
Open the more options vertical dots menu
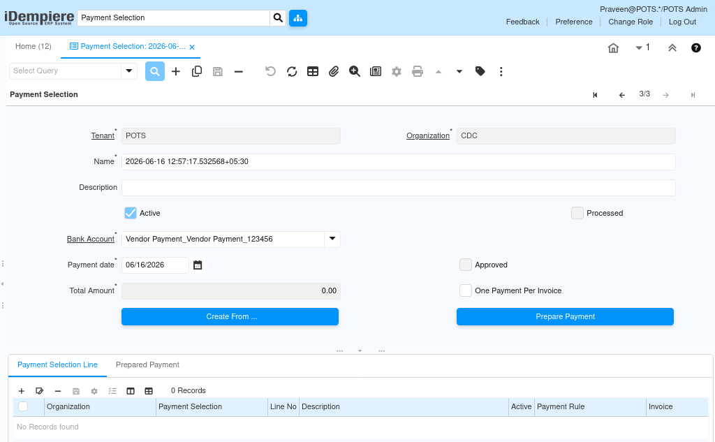coord(501,72)
